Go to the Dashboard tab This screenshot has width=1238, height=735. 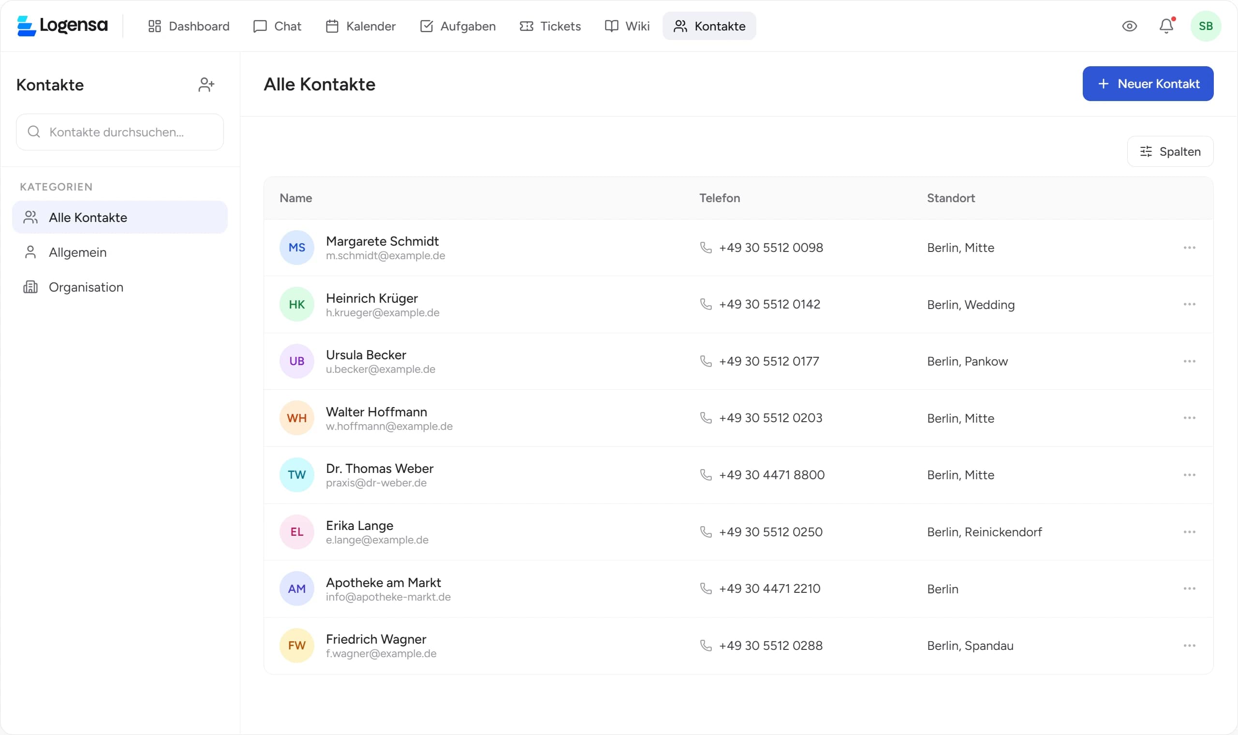click(x=189, y=26)
